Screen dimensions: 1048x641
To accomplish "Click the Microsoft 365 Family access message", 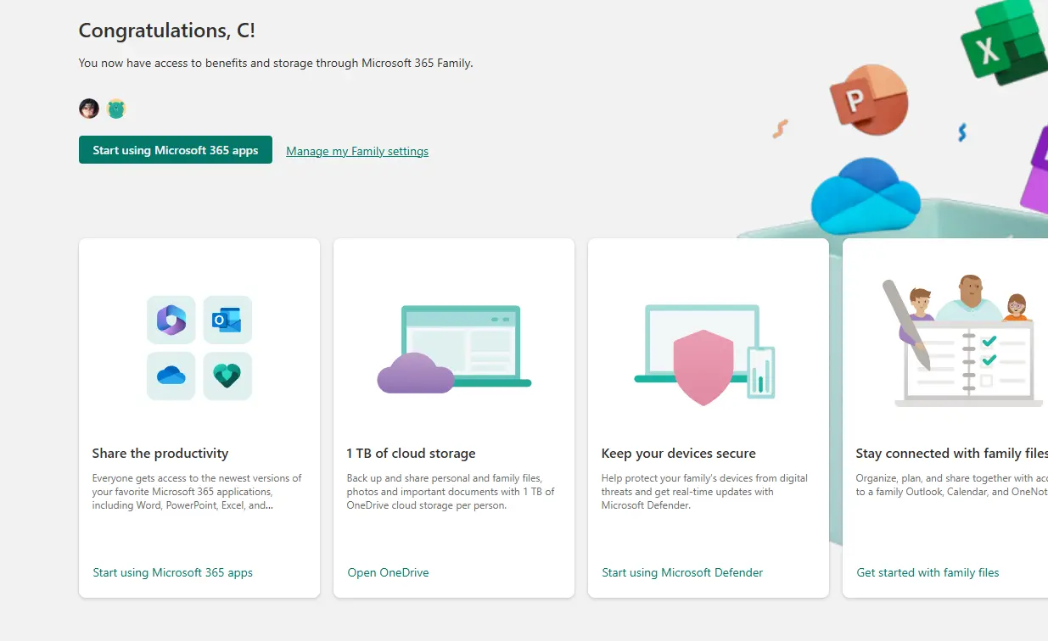I will [276, 63].
